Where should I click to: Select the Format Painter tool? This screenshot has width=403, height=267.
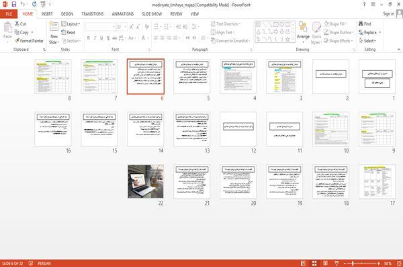[29, 41]
